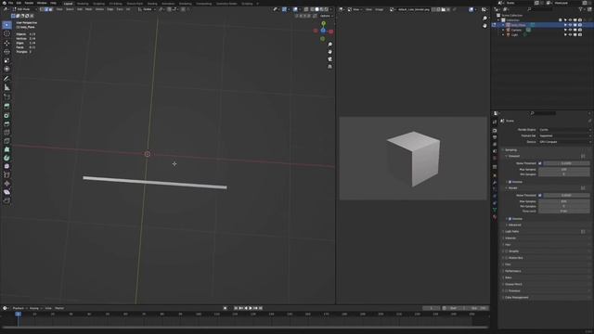This screenshot has width=594, height=334.
Task: Expand the Color Management panel
Action: (516, 298)
